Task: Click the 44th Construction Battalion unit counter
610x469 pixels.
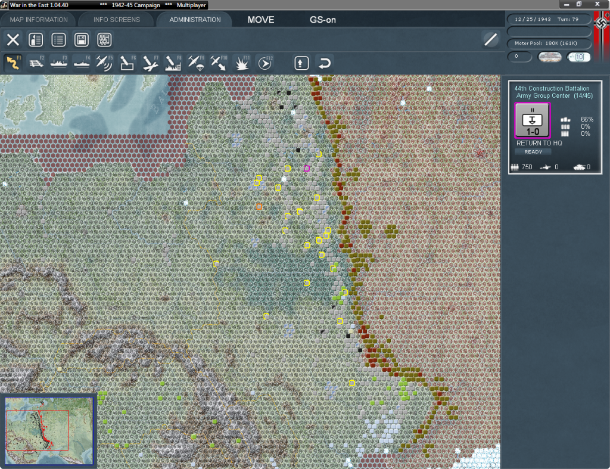Action: click(532, 120)
